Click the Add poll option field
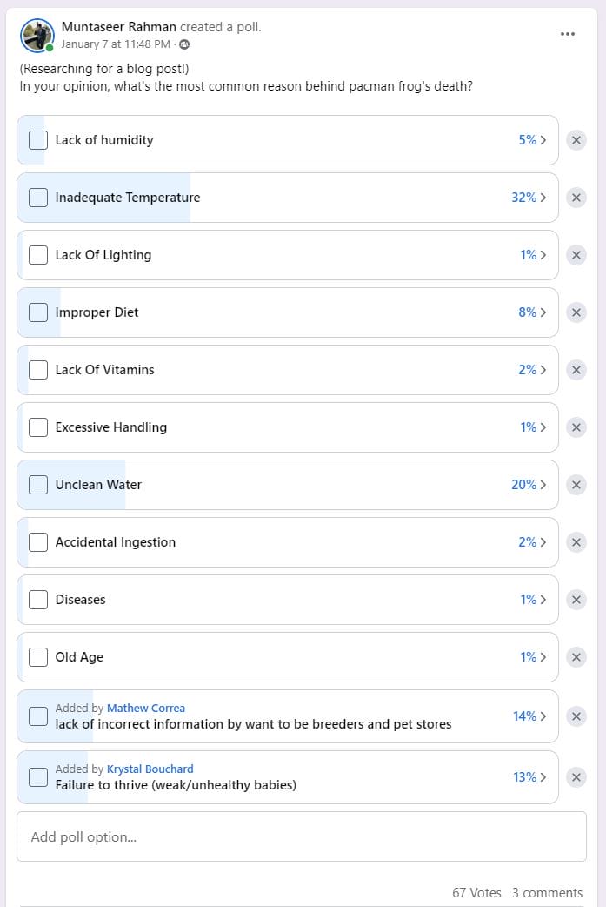The height and width of the screenshot is (907, 606). point(301,836)
